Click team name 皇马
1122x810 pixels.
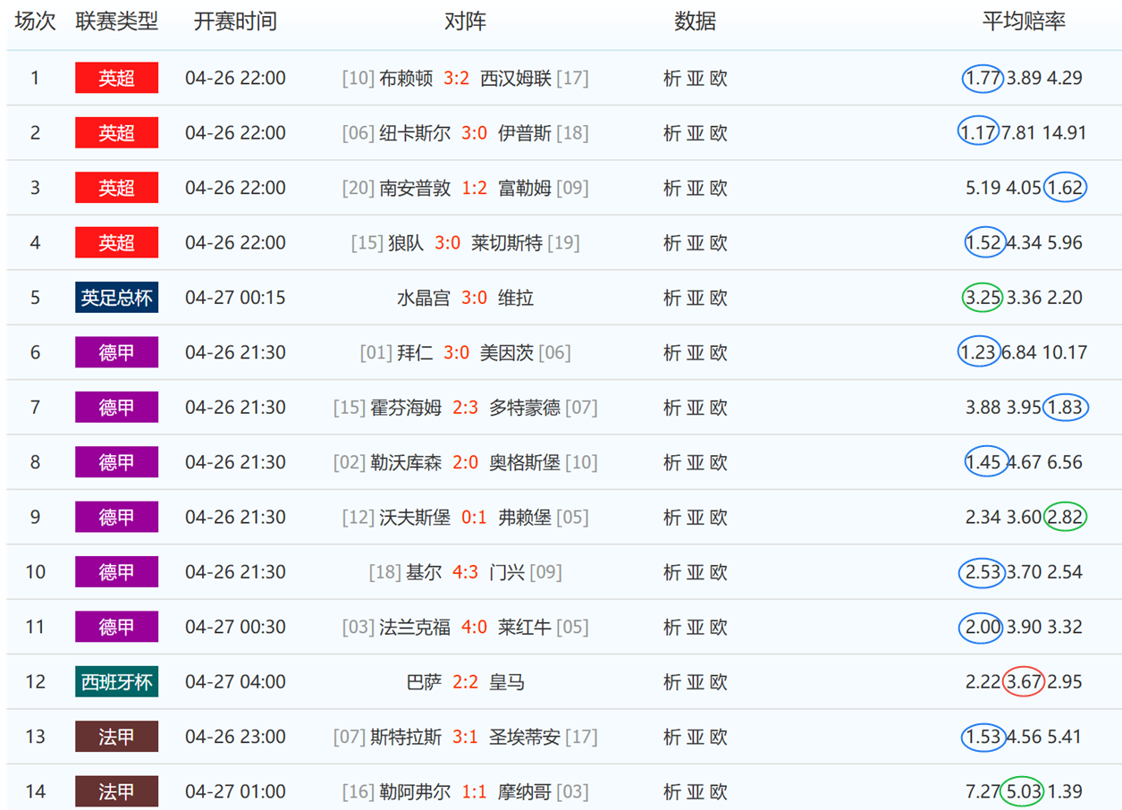point(507,682)
